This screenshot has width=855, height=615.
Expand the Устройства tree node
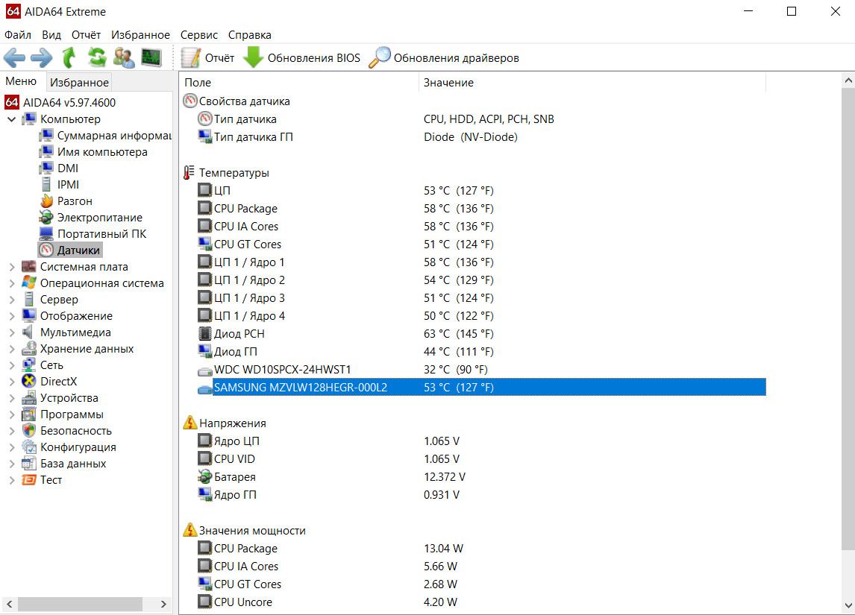(11, 398)
